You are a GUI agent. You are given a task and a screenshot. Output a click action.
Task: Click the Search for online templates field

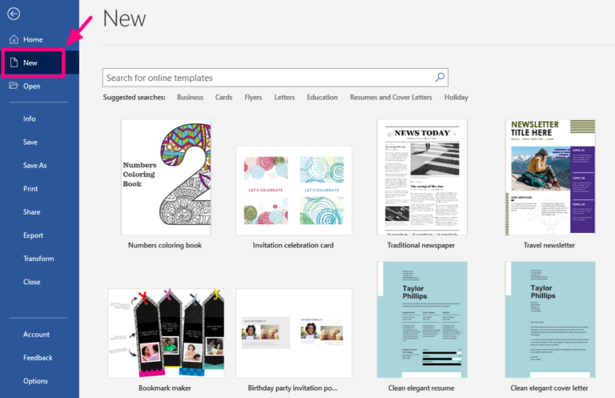click(x=275, y=78)
